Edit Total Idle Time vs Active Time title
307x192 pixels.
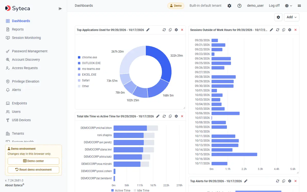[158, 116]
